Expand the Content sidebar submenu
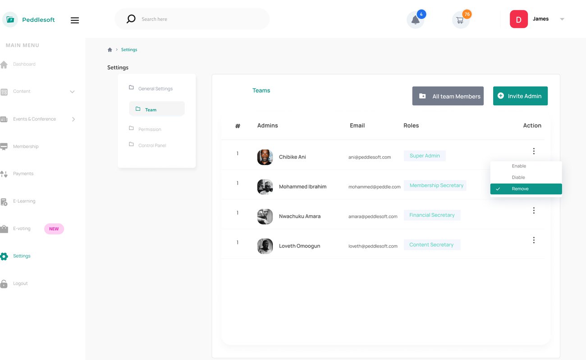 pyautogui.click(x=72, y=92)
